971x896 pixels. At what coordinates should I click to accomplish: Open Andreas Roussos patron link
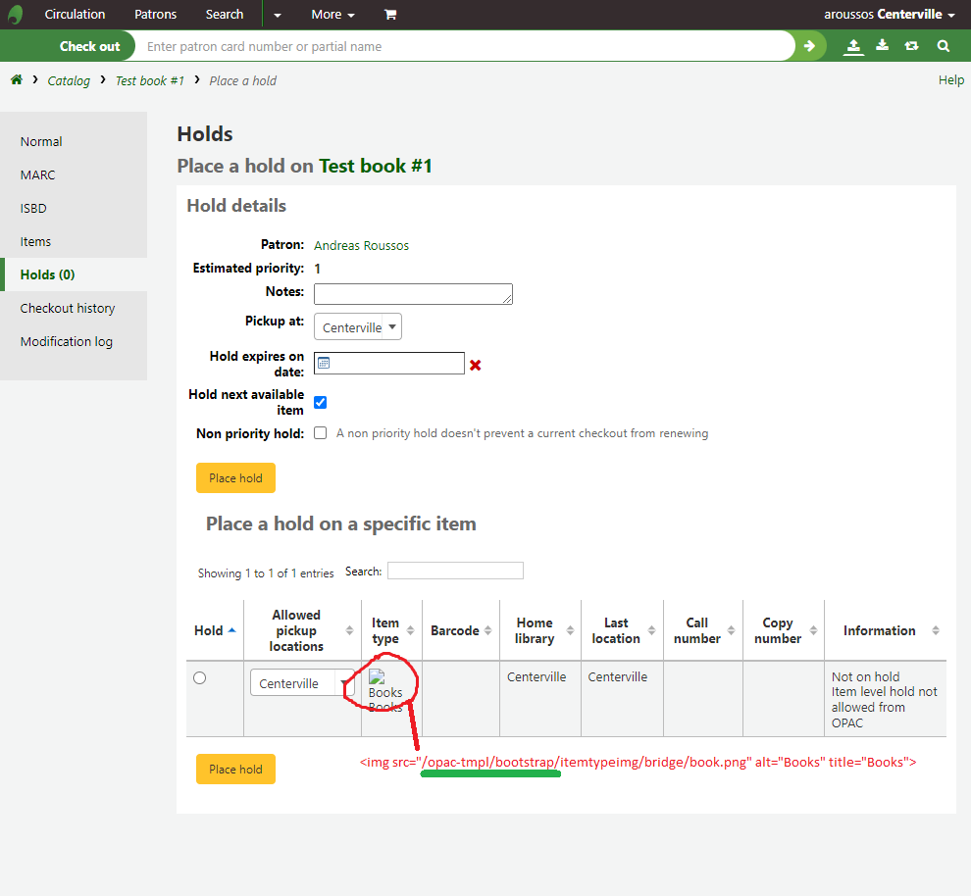coord(361,245)
